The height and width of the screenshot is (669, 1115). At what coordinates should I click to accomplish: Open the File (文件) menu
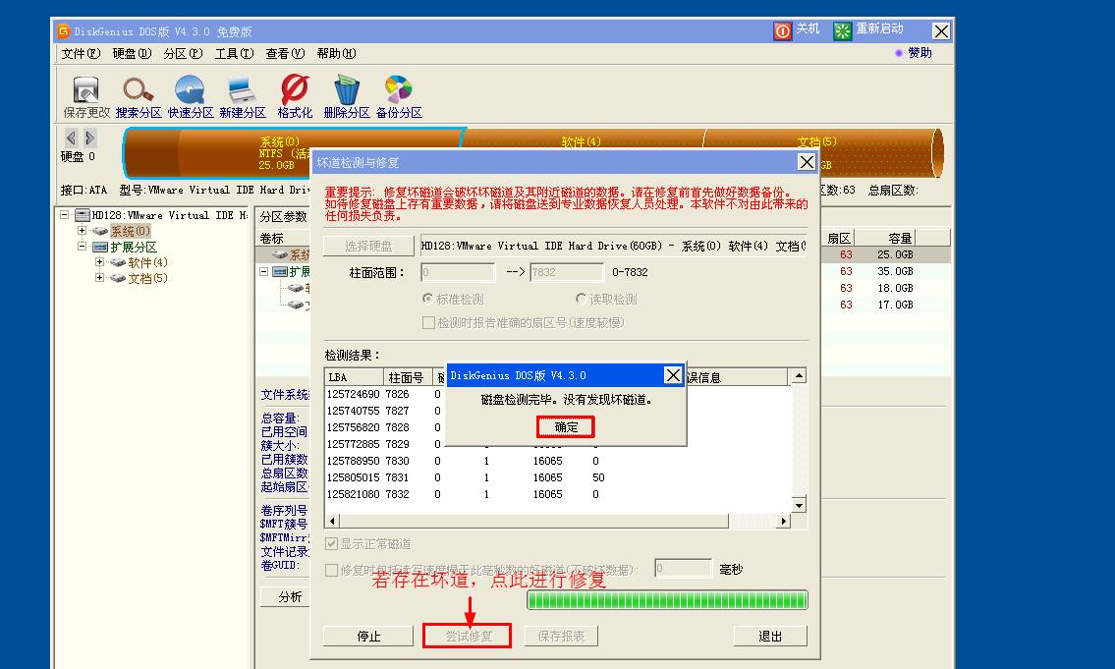[x=81, y=53]
